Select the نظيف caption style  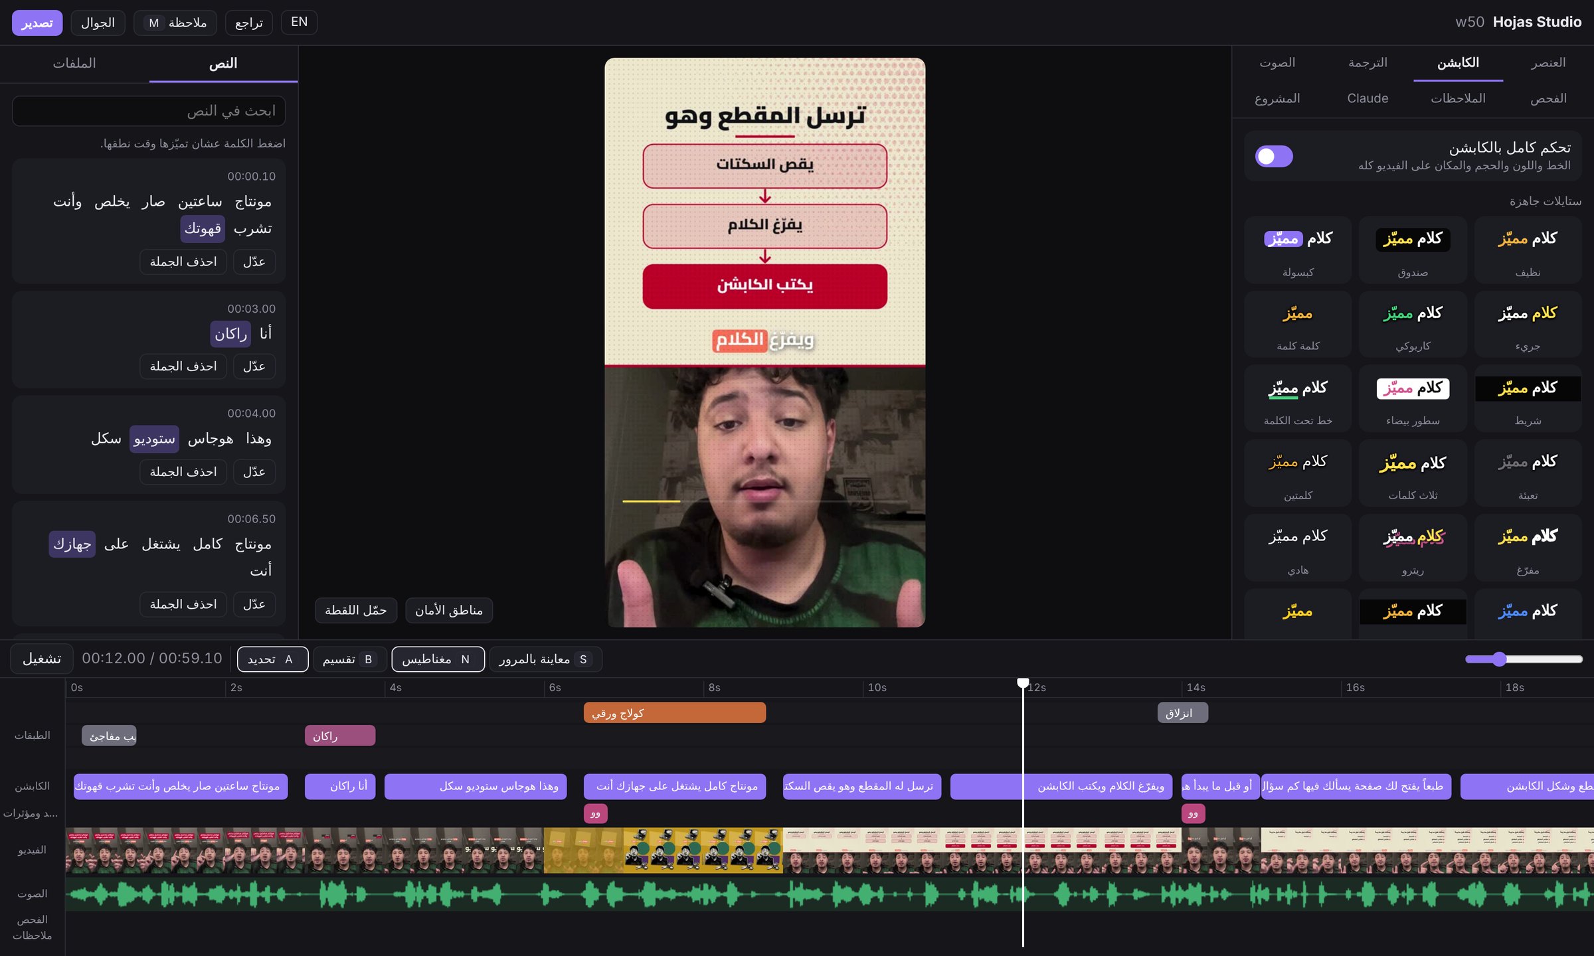[x=1528, y=251]
